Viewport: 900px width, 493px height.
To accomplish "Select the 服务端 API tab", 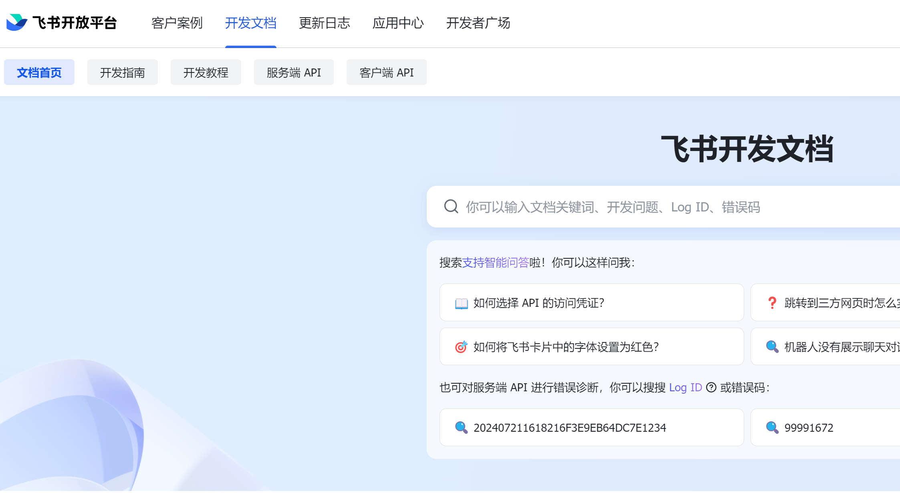I will click(294, 72).
